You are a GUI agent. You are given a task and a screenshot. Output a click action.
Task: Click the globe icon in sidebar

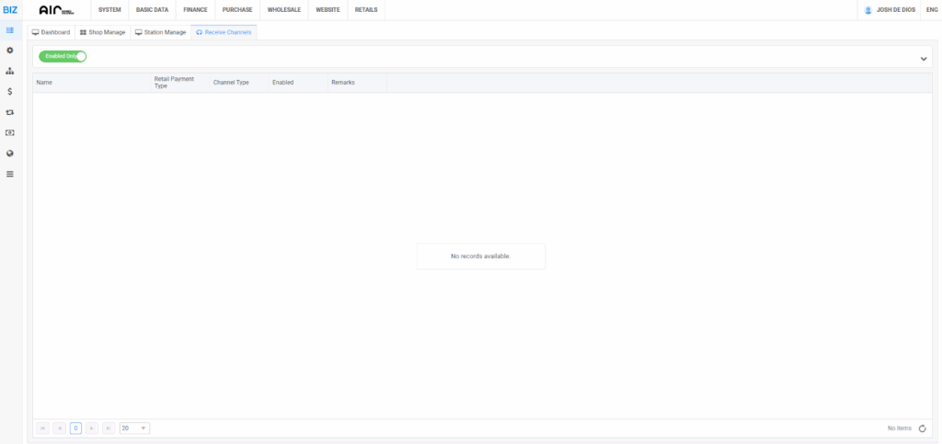[9, 153]
